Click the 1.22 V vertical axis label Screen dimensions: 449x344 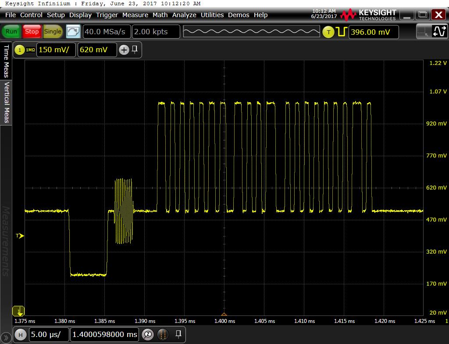pos(438,63)
